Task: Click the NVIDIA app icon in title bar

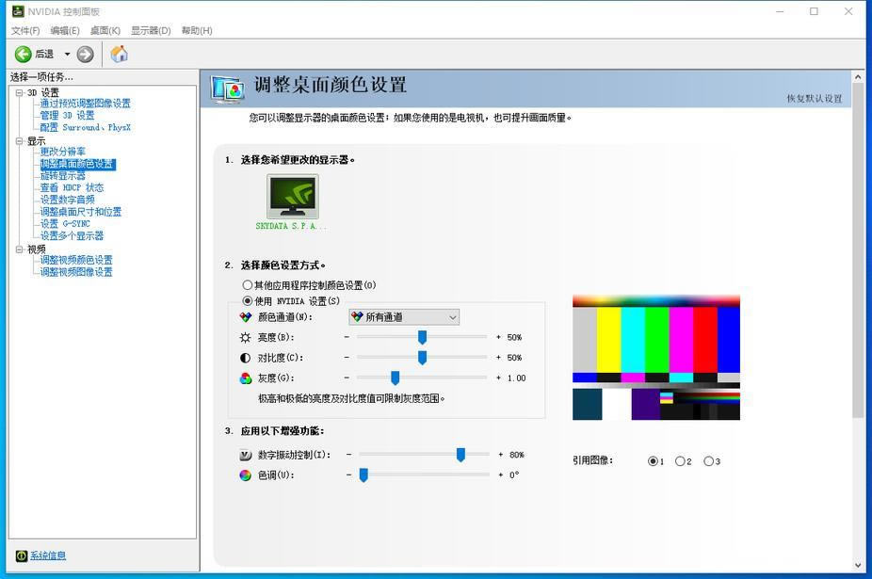Action: point(18,11)
